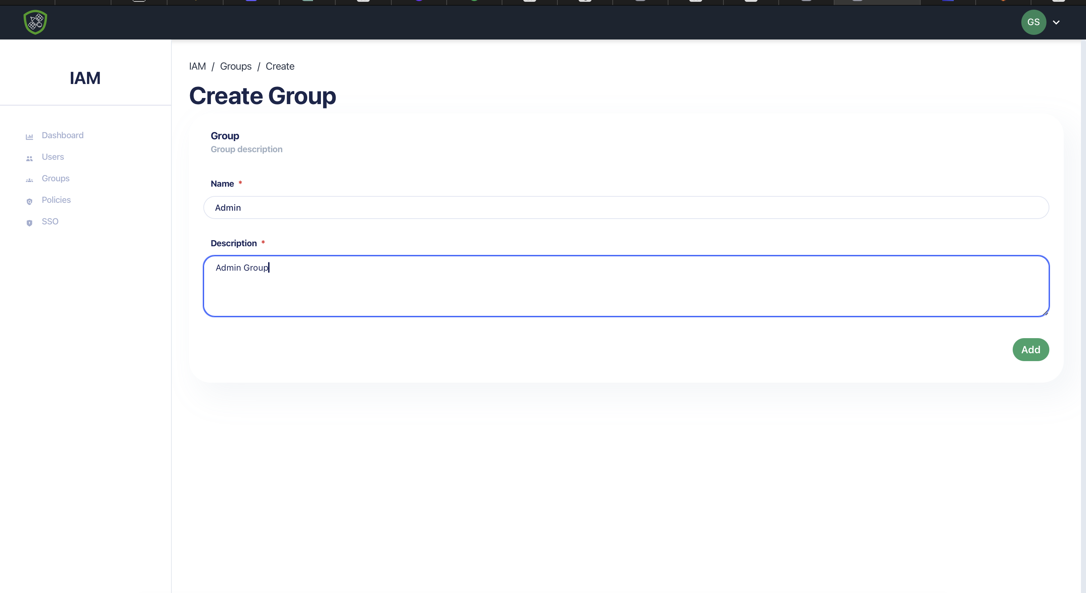The image size is (1086, 593).
Task: Open Policies in the sidebar
Action: [x=56, y=200]
